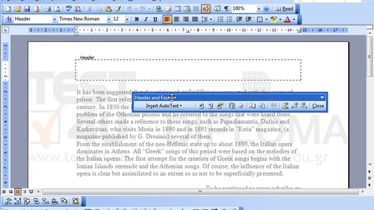The height and width of the screenshot is (210, 374).
Task: Open Microsoft Word Help
Action: pyautogui.click(x=266, y=9)
